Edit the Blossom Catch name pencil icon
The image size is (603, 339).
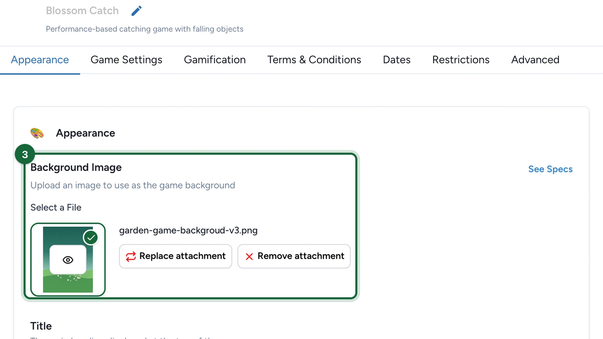(x=136, y=11)
